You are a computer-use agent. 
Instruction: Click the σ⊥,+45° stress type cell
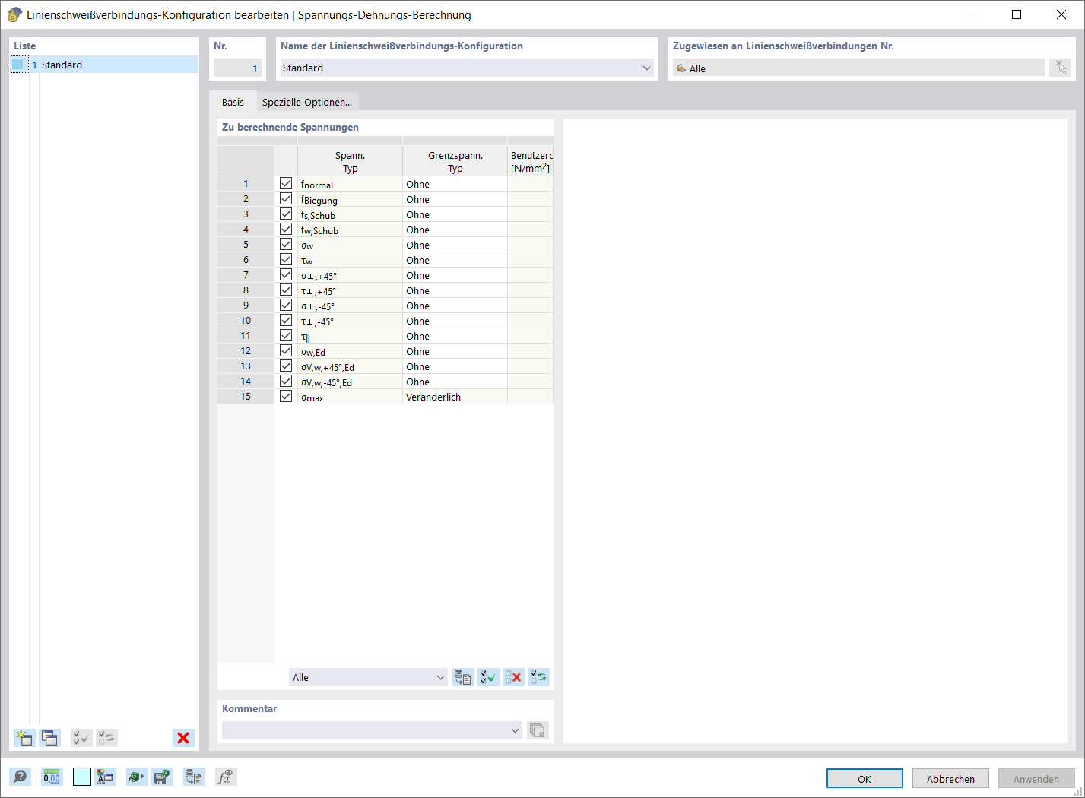click(x=350, y=275)
